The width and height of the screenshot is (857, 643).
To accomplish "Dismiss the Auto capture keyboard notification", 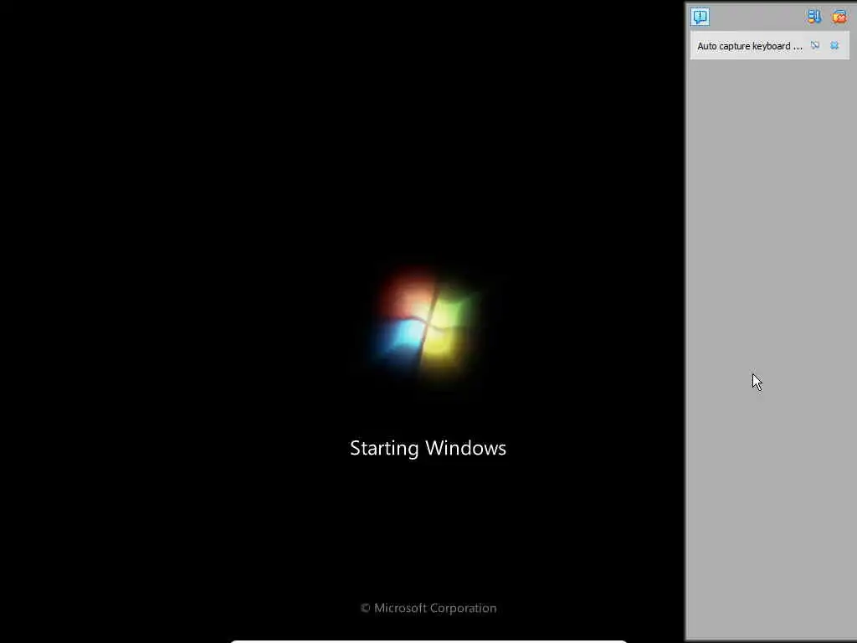I will (834, 45).
